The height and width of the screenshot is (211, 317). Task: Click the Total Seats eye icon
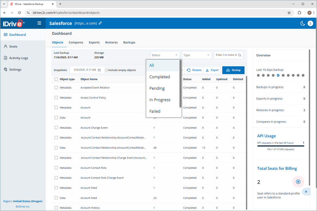coord(298,181)
